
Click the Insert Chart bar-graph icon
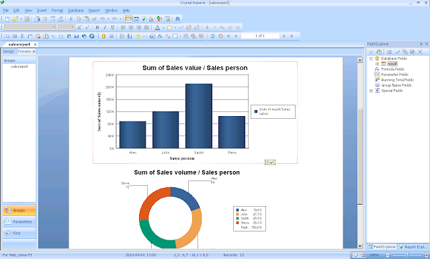pos(76,36)
